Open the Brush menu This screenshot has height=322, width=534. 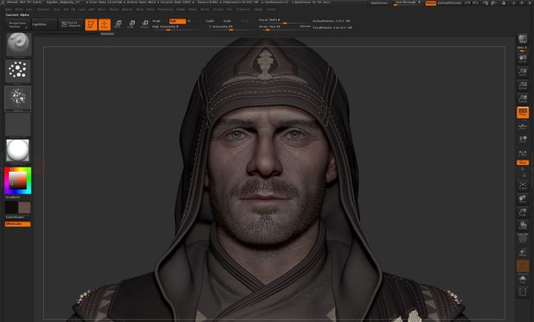click(x=19, y=9)
